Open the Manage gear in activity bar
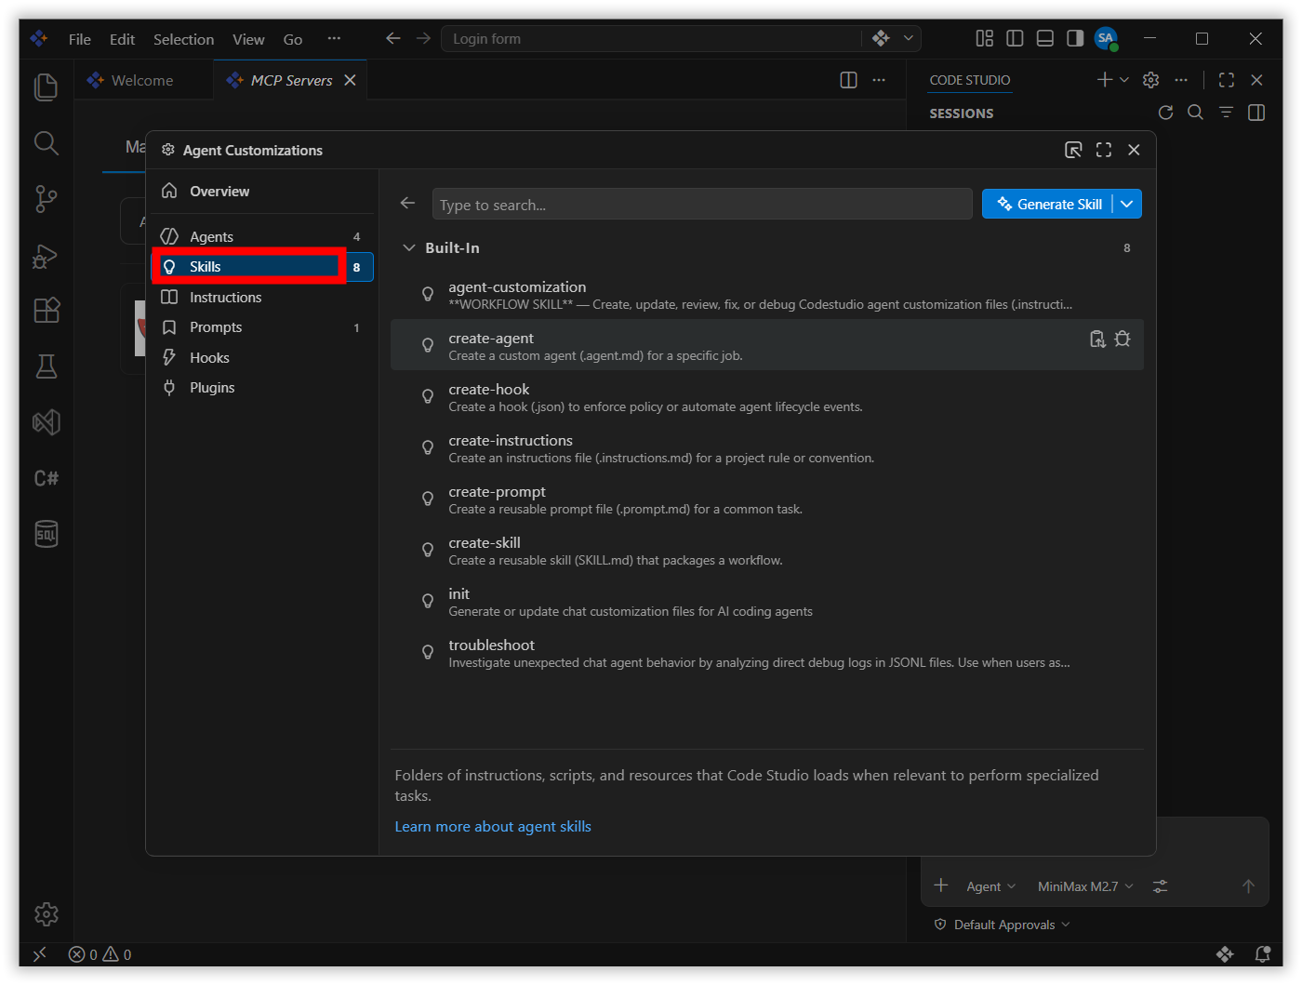This screenshot has height=985, width=1302. (x=46, y=914)
